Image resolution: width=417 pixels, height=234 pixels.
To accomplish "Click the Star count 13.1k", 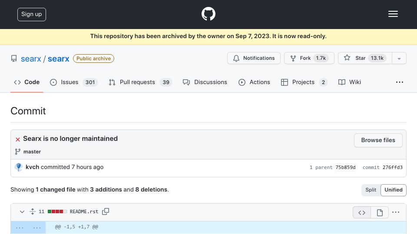I will (377, 58).
